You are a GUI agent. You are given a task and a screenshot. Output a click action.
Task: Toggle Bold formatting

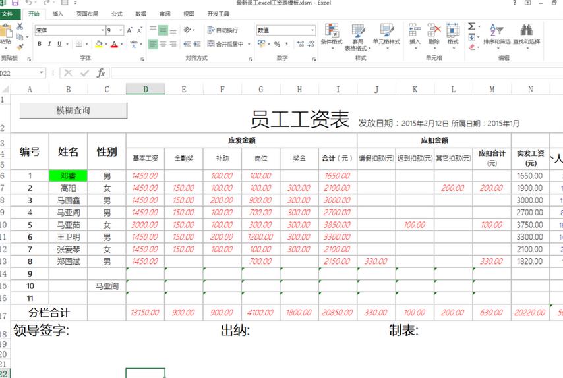pos(40,44)
